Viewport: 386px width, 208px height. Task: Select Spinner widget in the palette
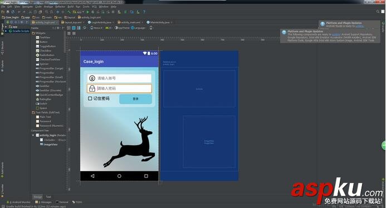pyautogui.click(x=42, y=64)
